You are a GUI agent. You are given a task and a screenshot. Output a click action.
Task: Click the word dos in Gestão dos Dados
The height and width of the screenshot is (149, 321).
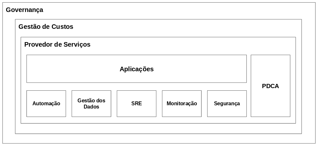click(100, 100)
